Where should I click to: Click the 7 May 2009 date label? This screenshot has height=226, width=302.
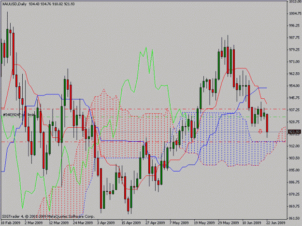click(x=179, y=223)
